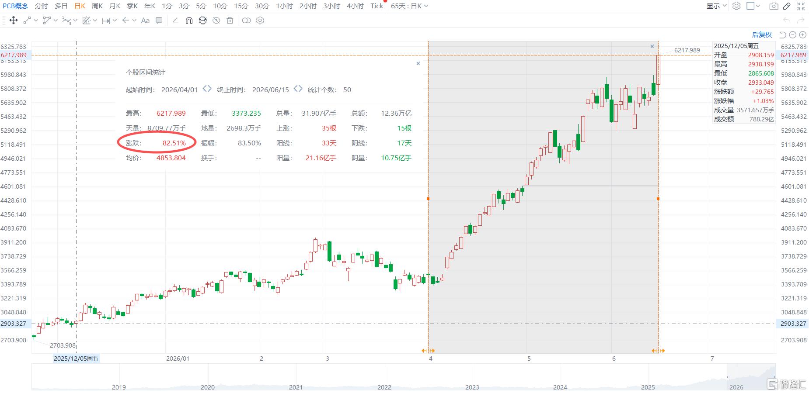The width and height of the screenshot is (809, 393).
Task: Click the Aa text annotation tool
Action: pyautogui.click(x=145, y=21)
